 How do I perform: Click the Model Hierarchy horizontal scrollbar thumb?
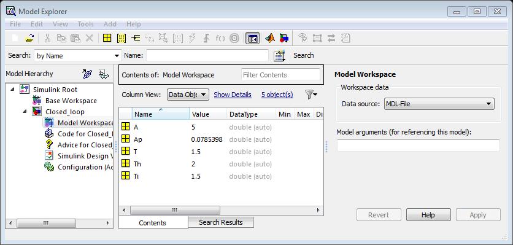tap(46, 223)
